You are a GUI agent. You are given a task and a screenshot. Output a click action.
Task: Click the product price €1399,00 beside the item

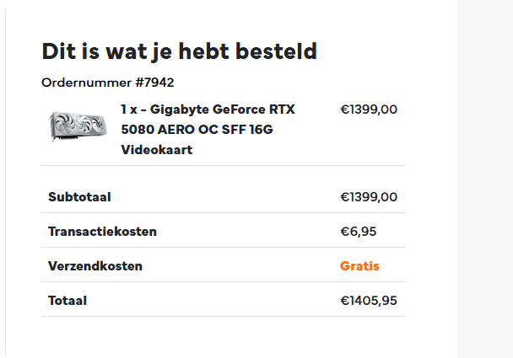(x=369, y=110)
